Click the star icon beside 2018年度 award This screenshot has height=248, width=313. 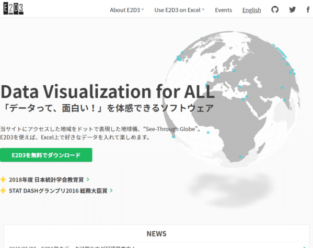coord(3,179)
